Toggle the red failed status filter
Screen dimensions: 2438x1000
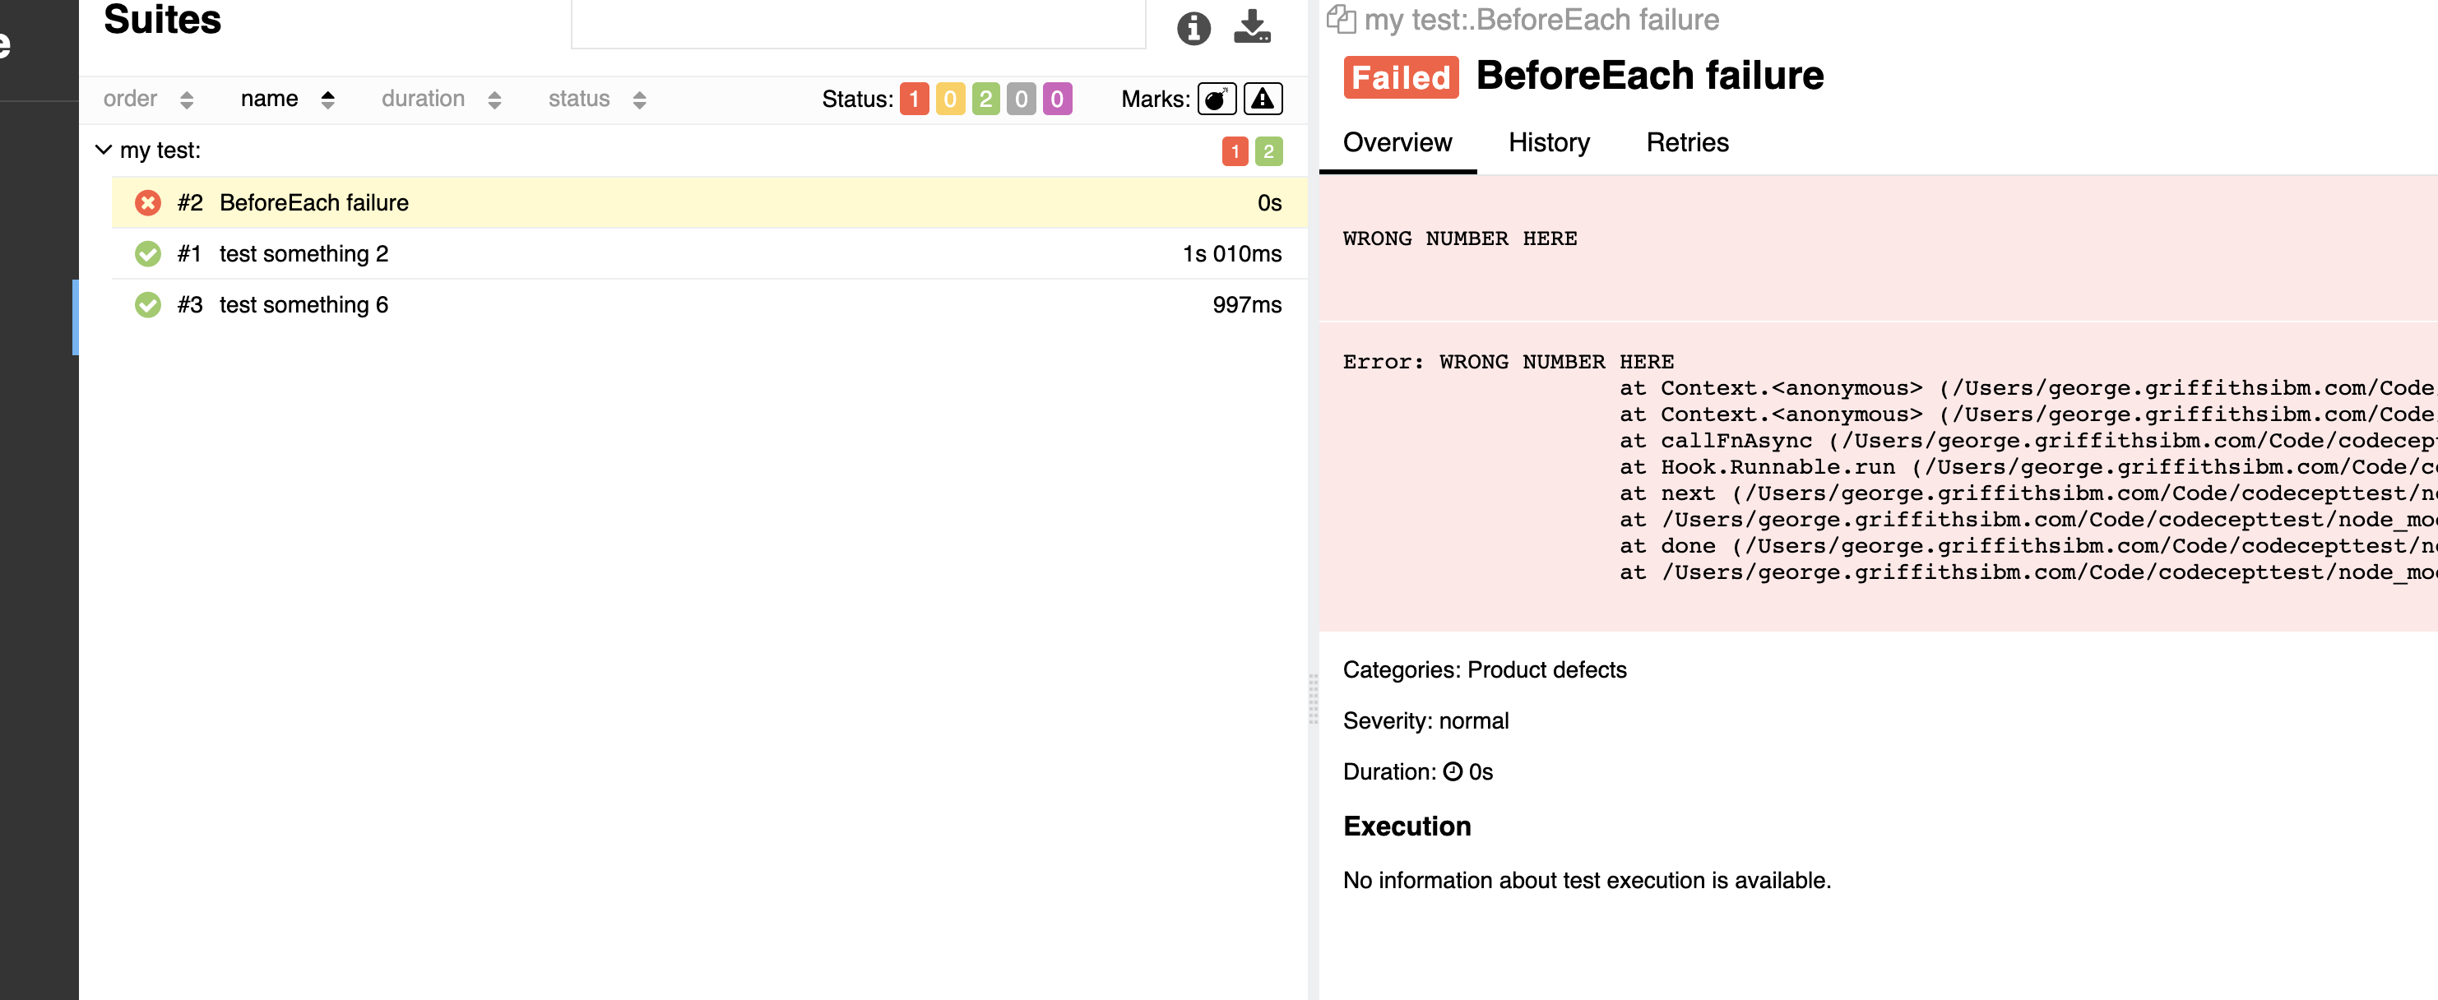click(x=913, y=100)
